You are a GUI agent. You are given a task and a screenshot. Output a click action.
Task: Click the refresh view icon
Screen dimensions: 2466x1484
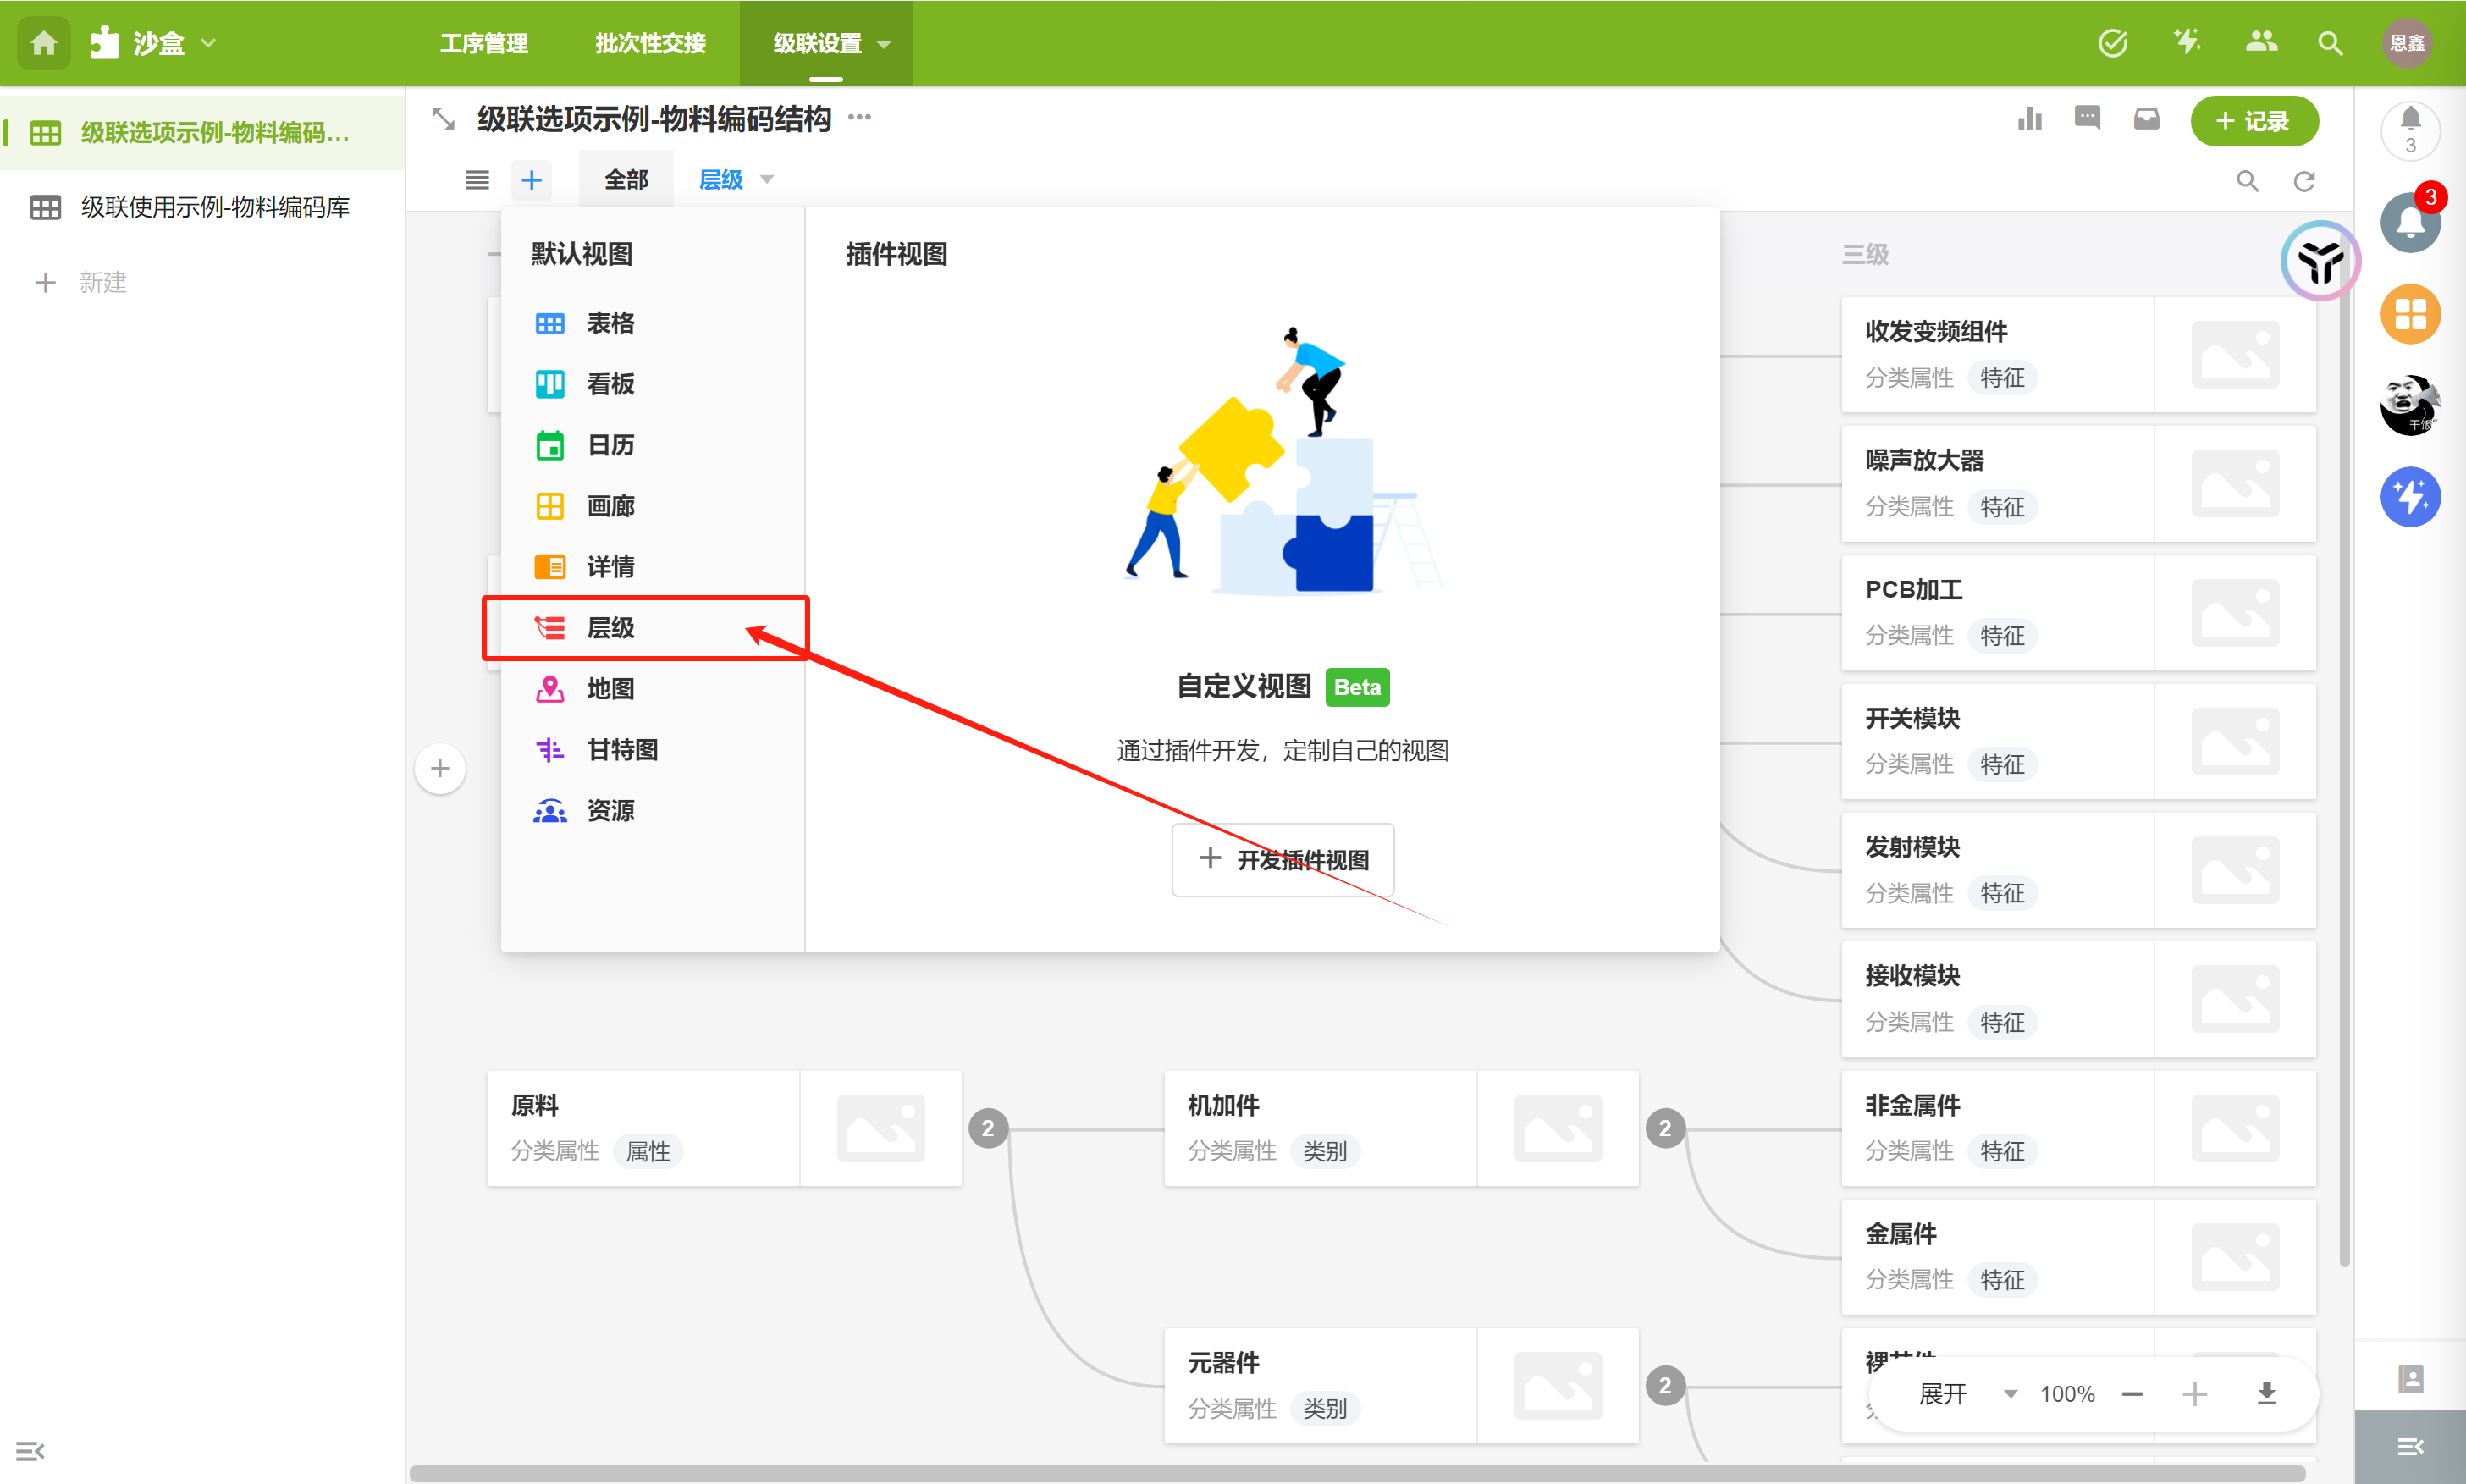point(2304,181)
